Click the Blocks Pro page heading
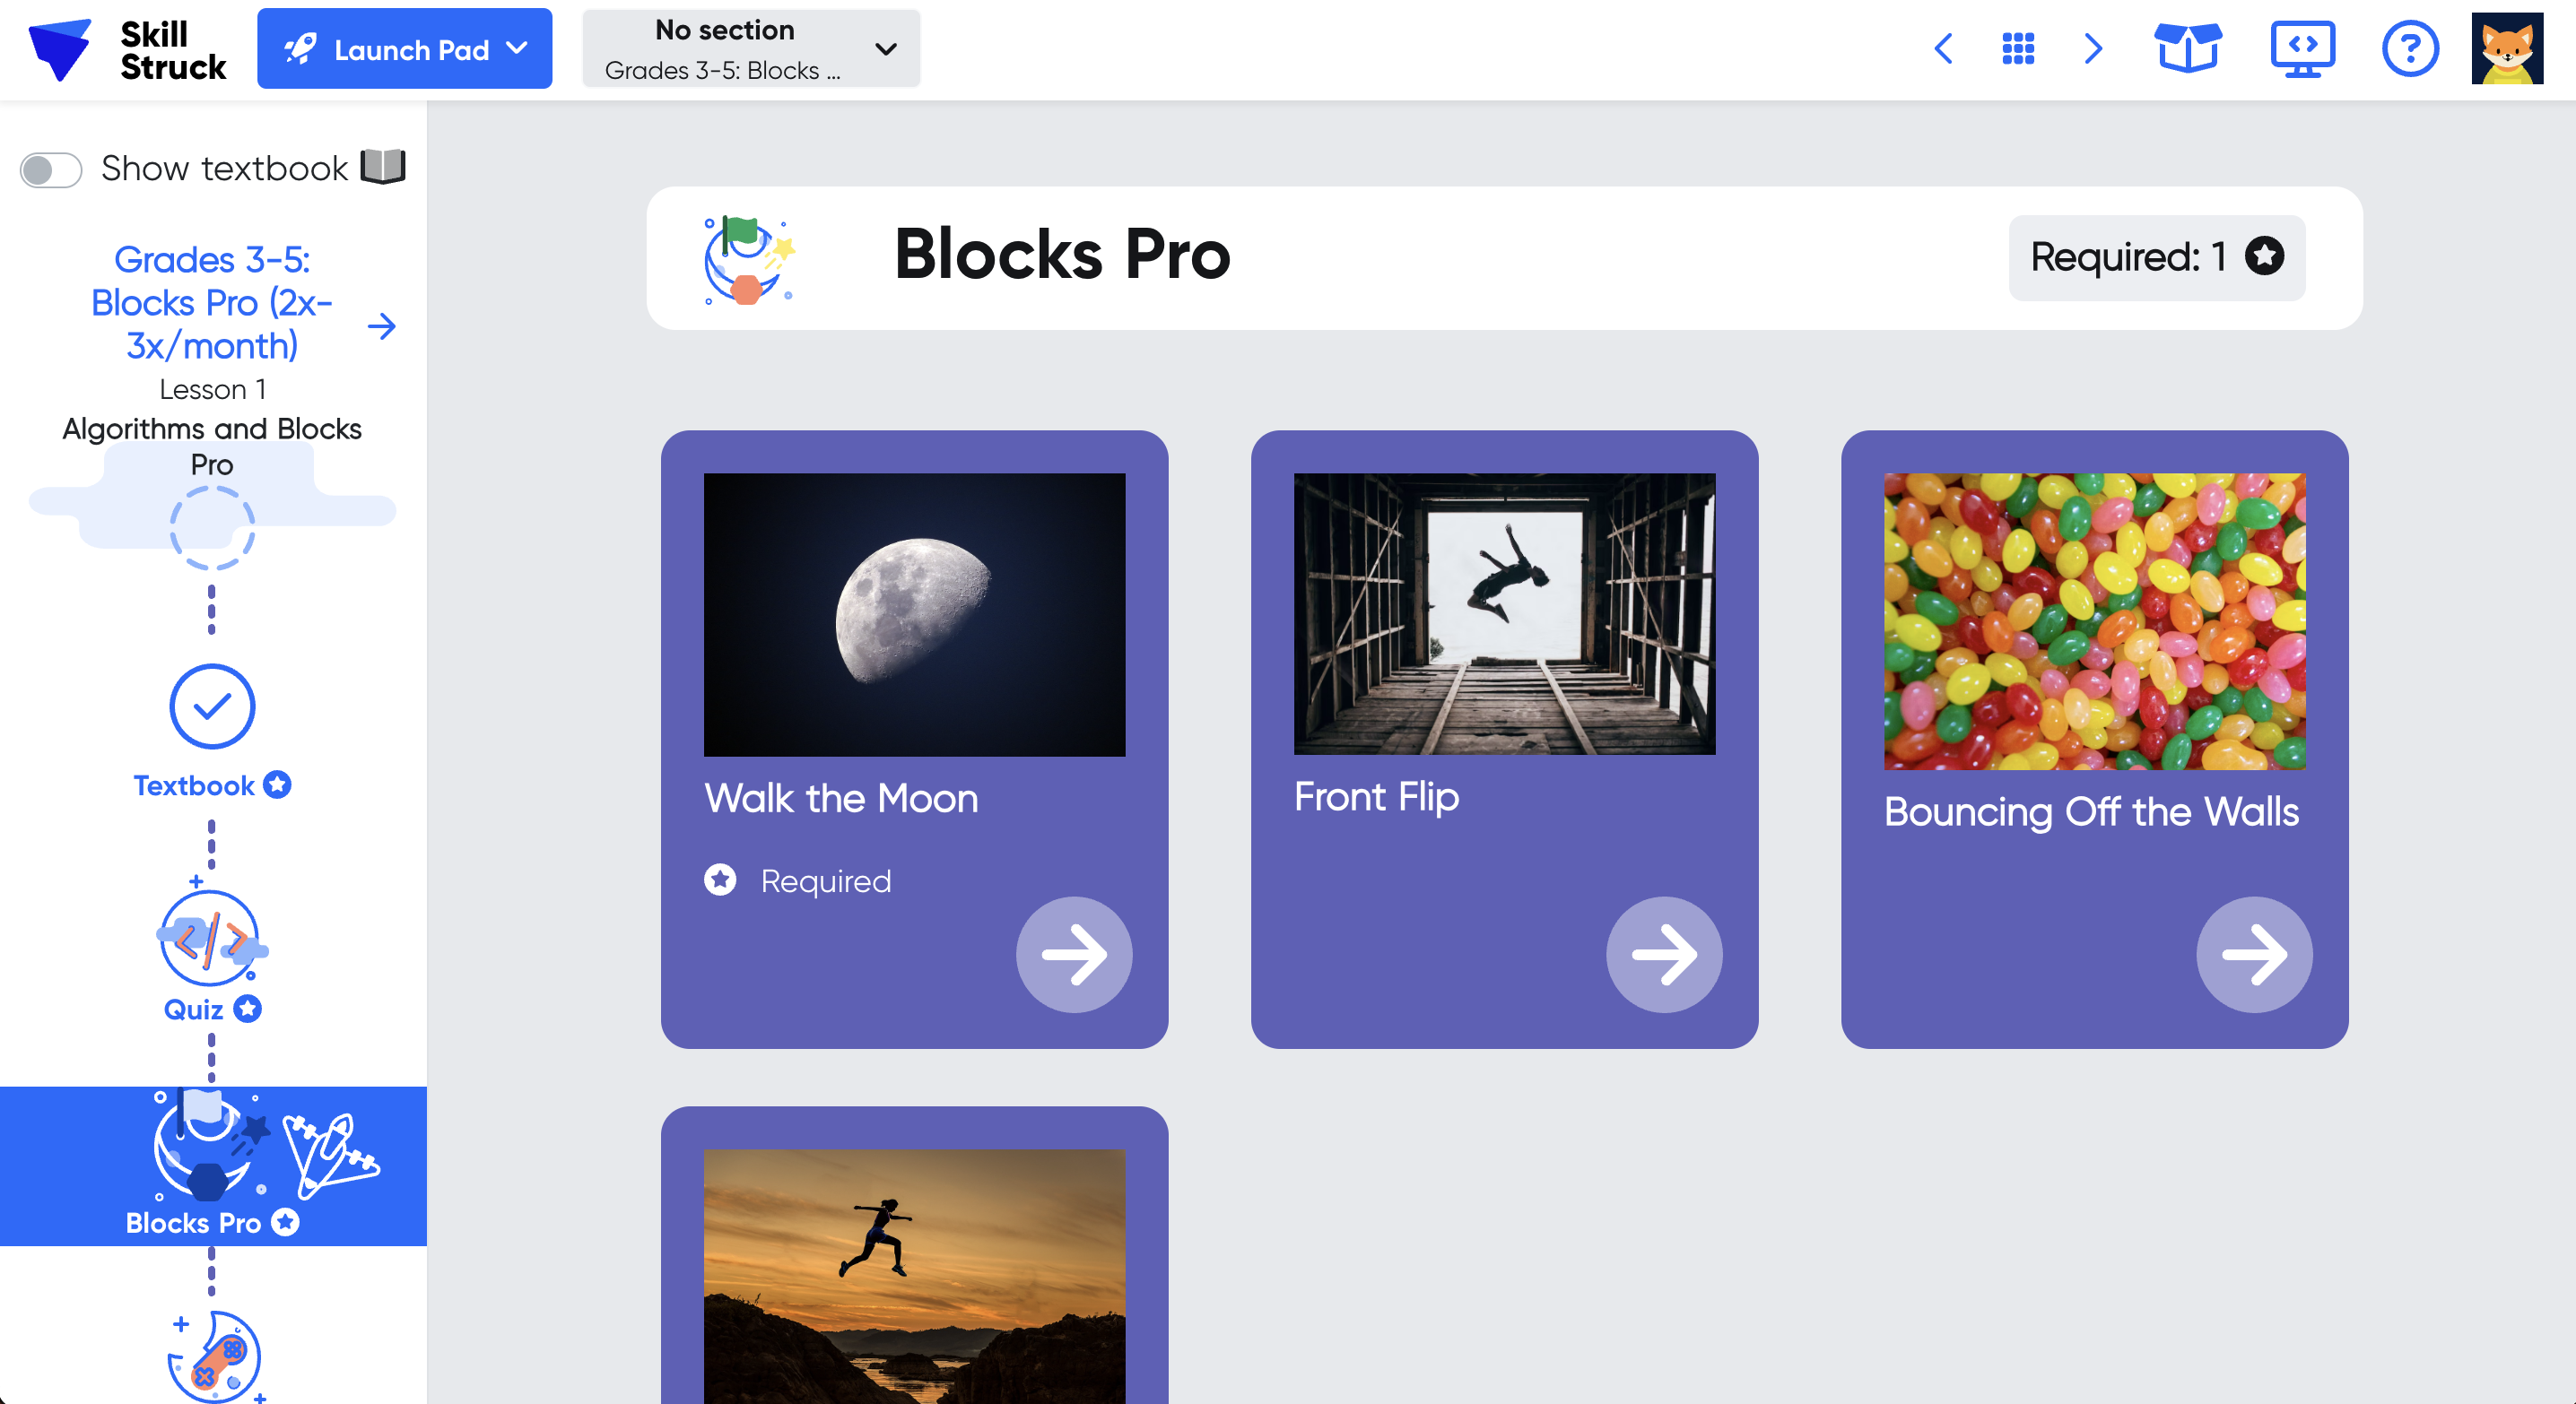 tap(1062, 254)
